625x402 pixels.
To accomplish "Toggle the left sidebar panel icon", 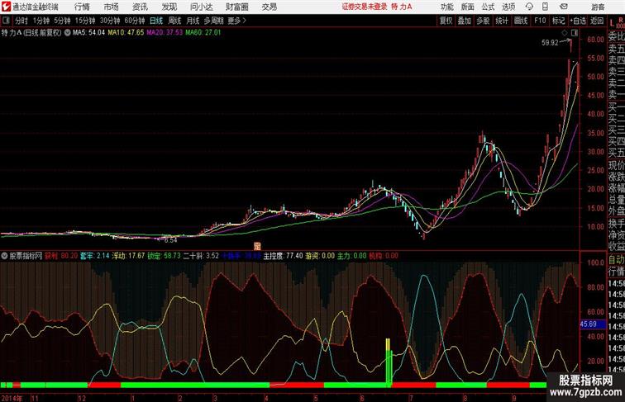I will pyautogui.click(x=6, y=21).
